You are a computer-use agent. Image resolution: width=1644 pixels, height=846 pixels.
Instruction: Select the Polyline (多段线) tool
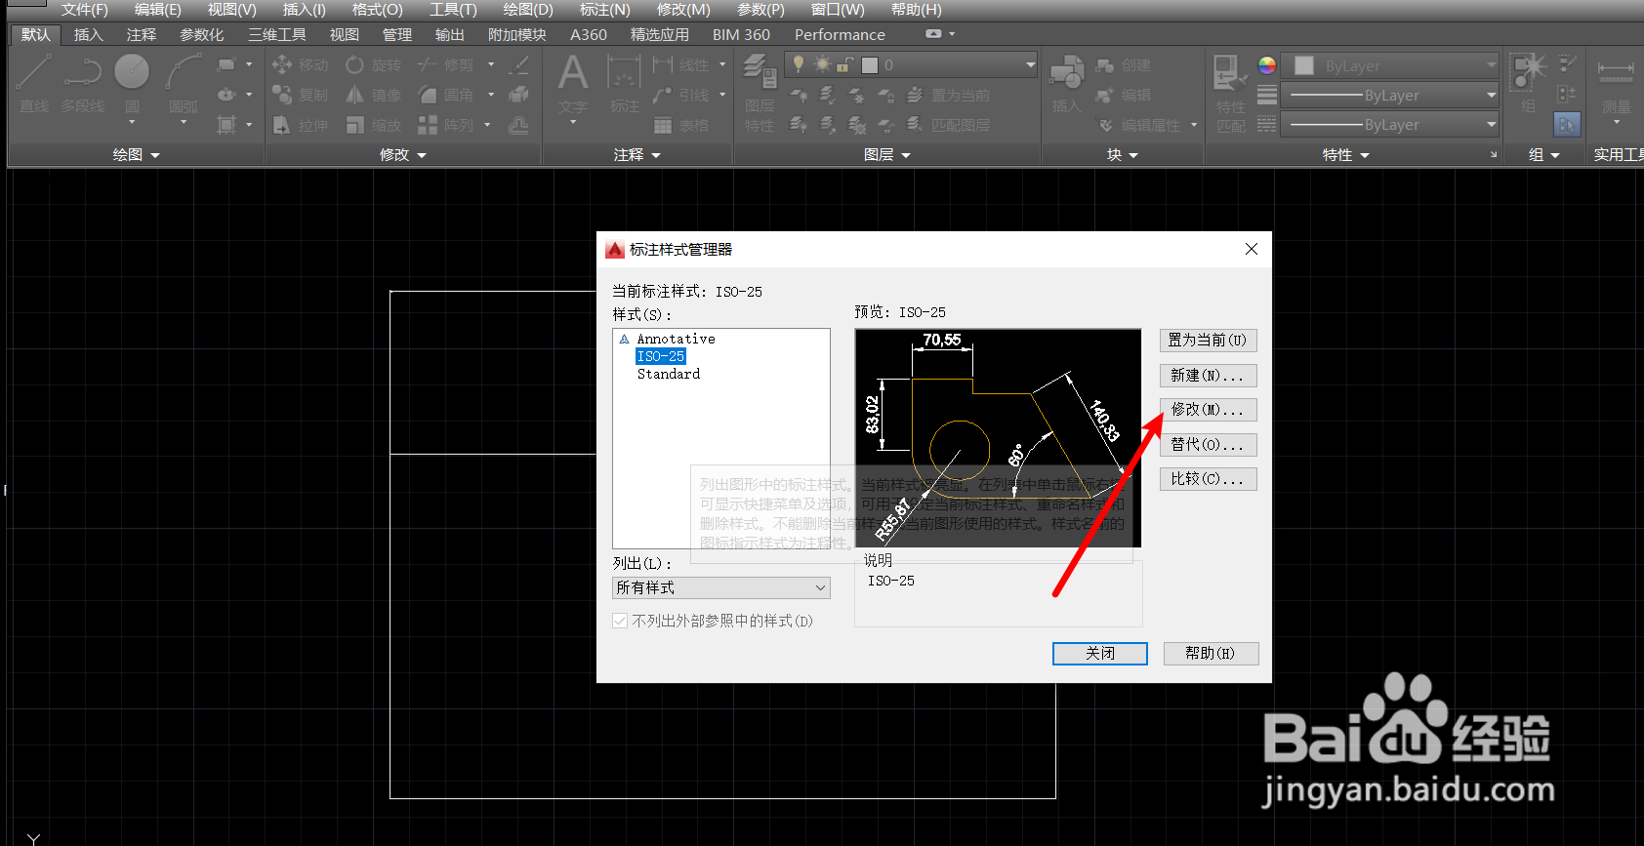point(83,83)
